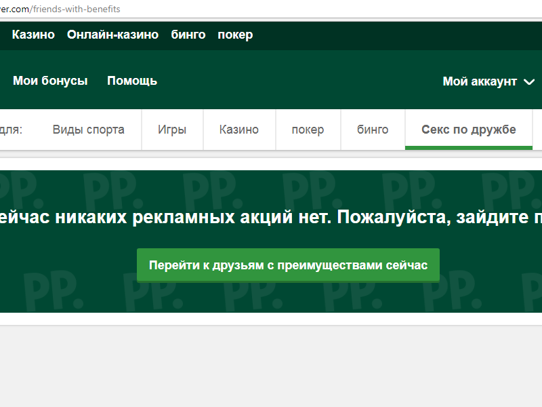Open Онлайн-казино in the top bar
The image size is (542, 407).
(x=112, y=35)
